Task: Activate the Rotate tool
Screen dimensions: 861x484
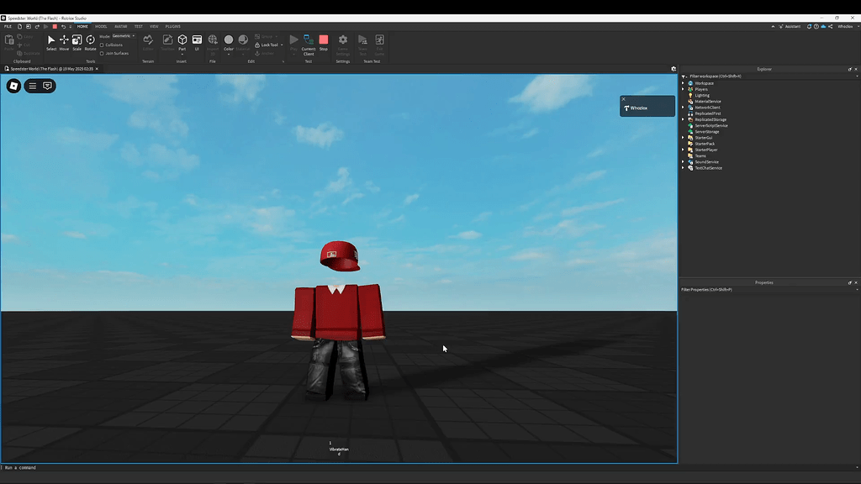Action: click(90, 39)
